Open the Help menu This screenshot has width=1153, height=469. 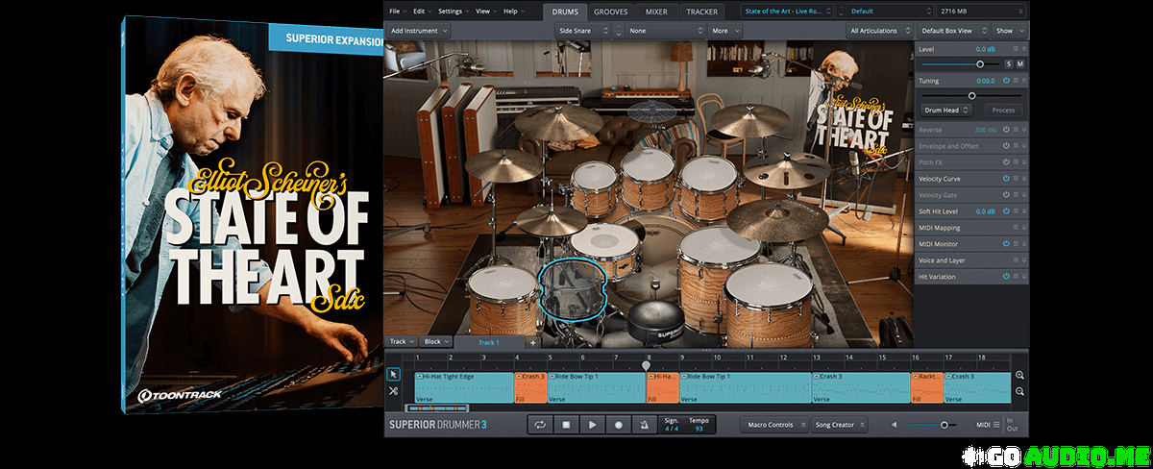(512, 11)
